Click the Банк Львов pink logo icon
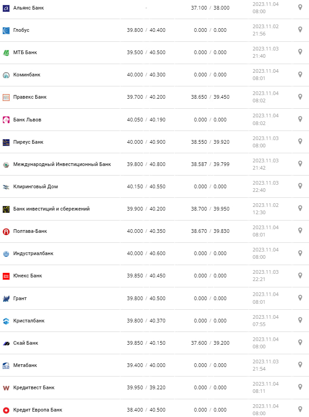The image size is (309, 417). (6, 120)
